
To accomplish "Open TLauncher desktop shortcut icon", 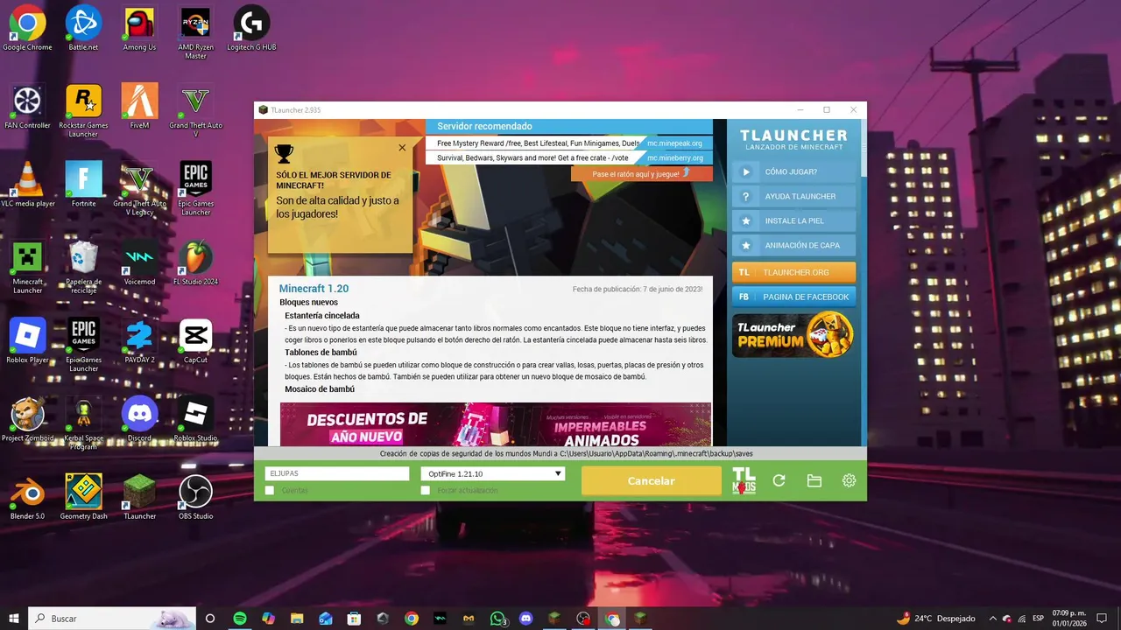I will pyautogui.click(x=139, y=496).
